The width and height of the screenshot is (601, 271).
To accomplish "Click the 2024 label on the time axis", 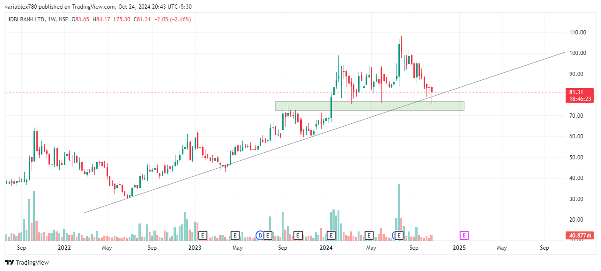I will [327, 248].
